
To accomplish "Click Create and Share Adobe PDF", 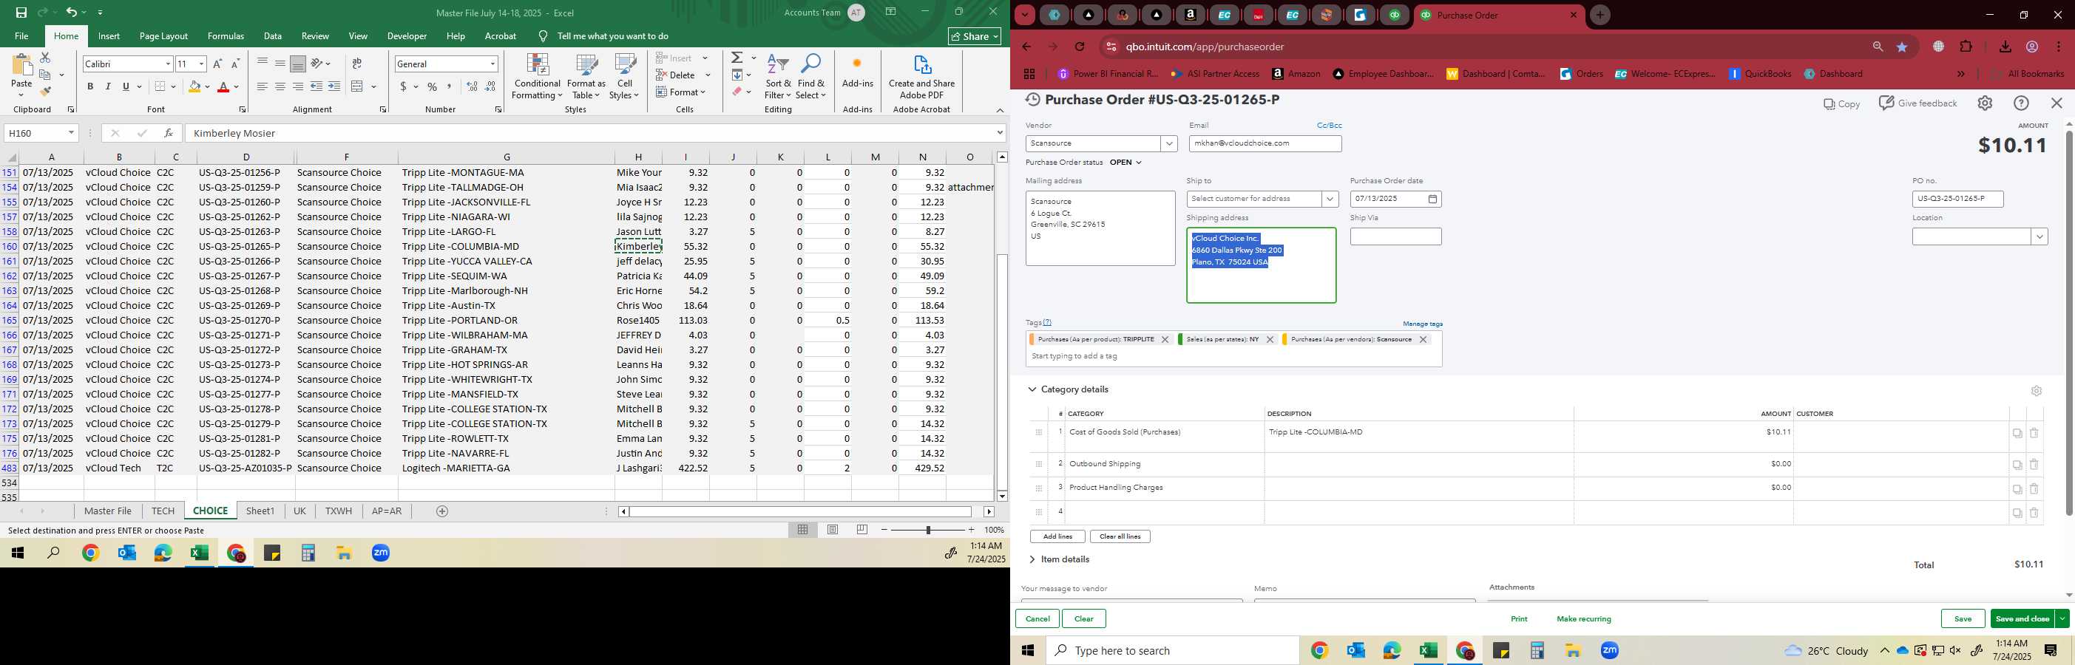I will [921, 78].
